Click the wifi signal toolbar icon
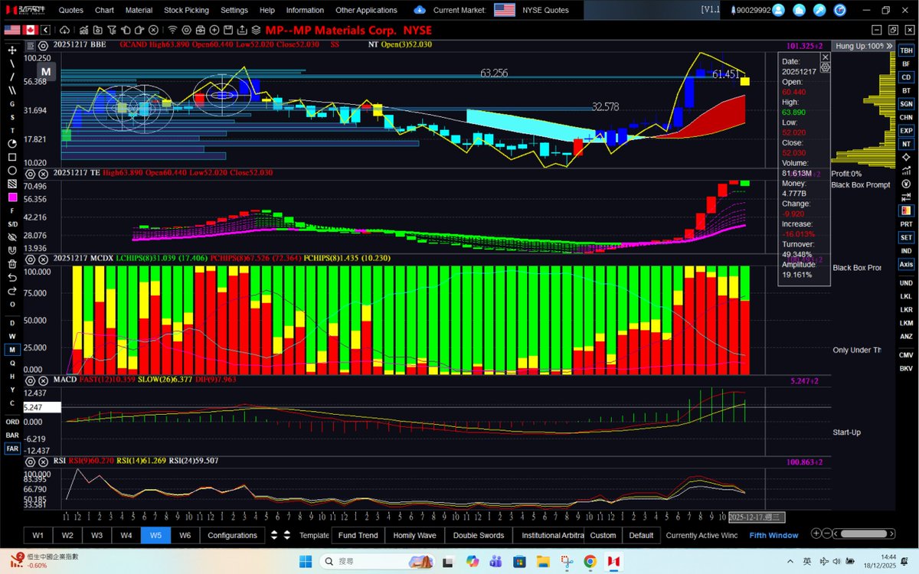Screen dimensions: 919x574 [x=172, y=30]
